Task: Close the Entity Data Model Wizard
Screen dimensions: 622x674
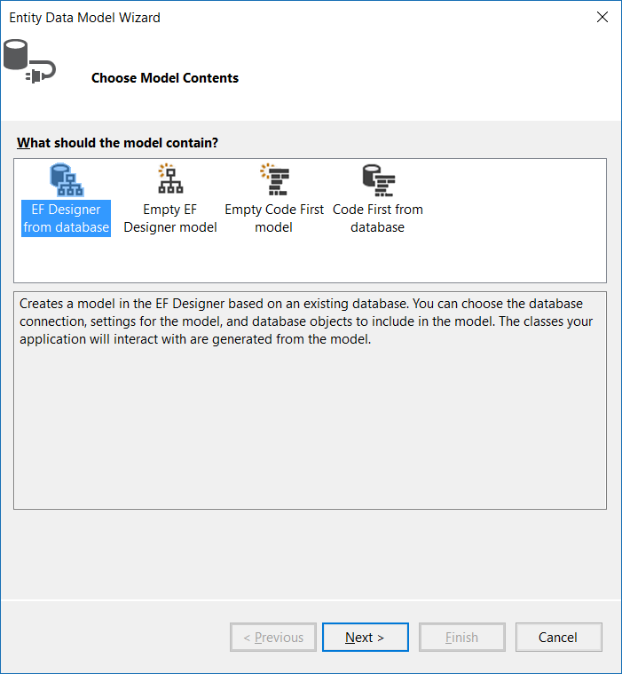Action: 602,17
